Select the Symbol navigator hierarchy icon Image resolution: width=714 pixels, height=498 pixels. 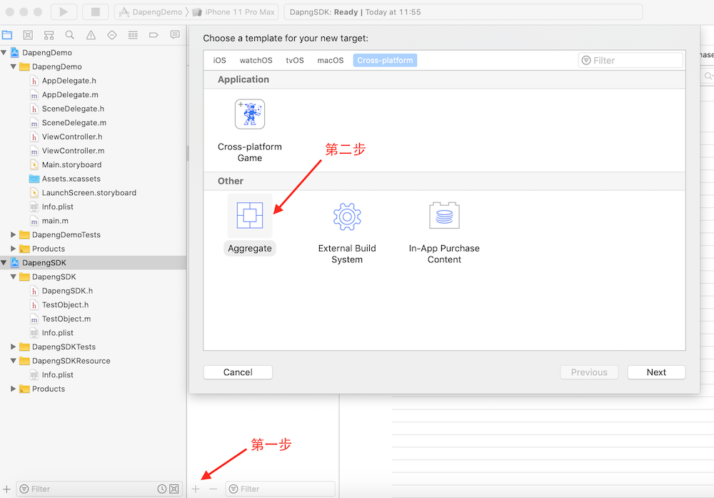(49, 34)
